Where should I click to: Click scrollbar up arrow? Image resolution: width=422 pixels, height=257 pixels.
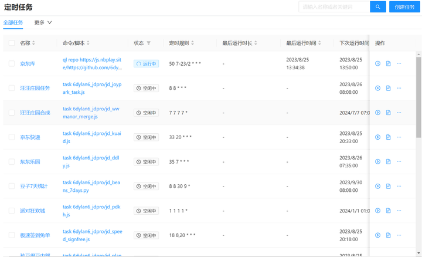point(418,55)
